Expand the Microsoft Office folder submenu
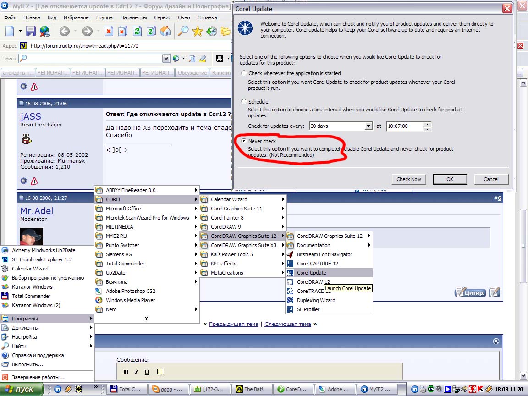This screenshot has height=396, width=528. [x=147, y=209]
